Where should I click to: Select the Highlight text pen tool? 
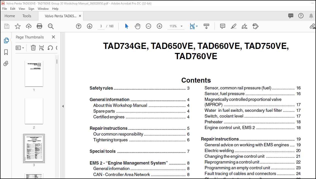(x=234, y=26)
